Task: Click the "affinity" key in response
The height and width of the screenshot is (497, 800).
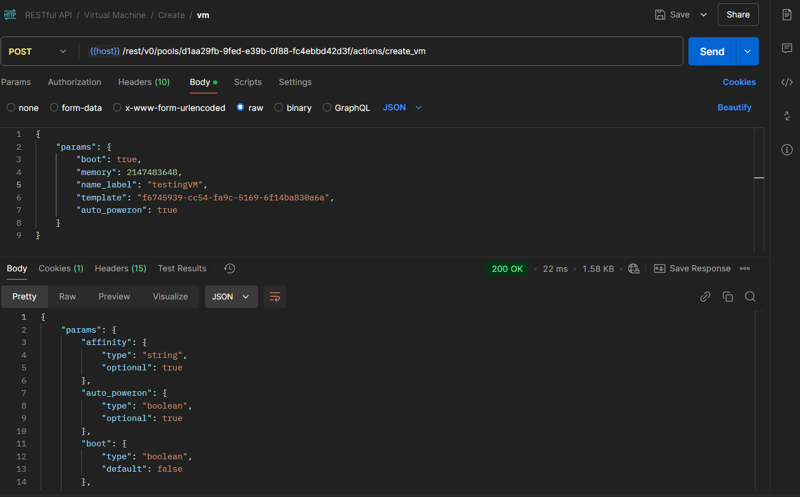Action: click(x=106, y=342)
